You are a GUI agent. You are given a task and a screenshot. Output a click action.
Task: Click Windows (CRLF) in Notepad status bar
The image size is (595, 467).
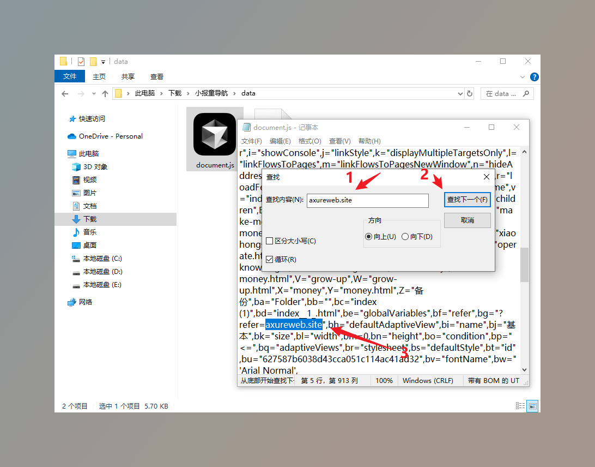coord(428,381)
